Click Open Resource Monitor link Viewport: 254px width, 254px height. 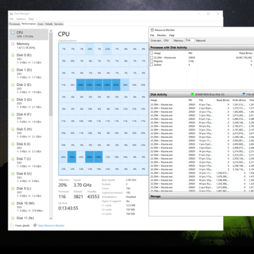tap(51, 225)
